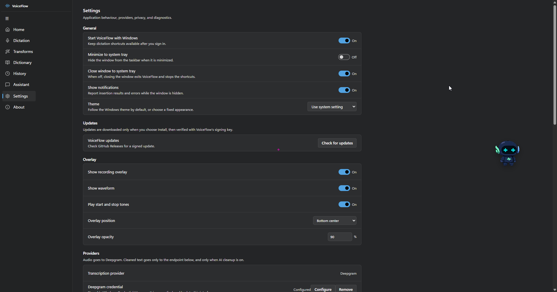Click the scrollbar down arrow
Viewport: 557px width, 292px height.
[x=555, y=290]
